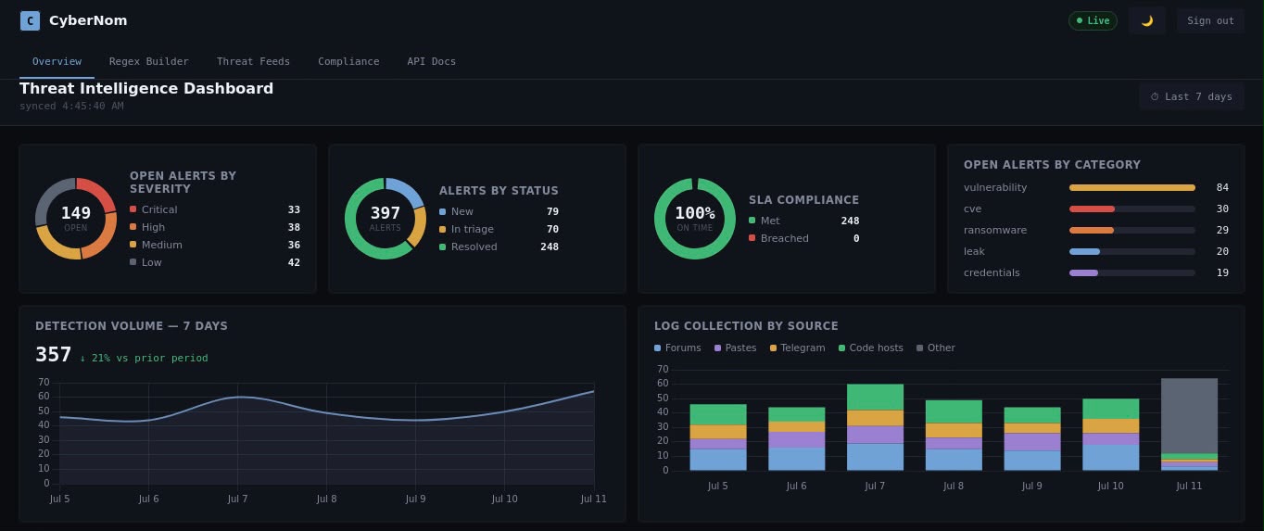
Task: Click the CyberNom logo icon
Action: [x=30, y=20]
